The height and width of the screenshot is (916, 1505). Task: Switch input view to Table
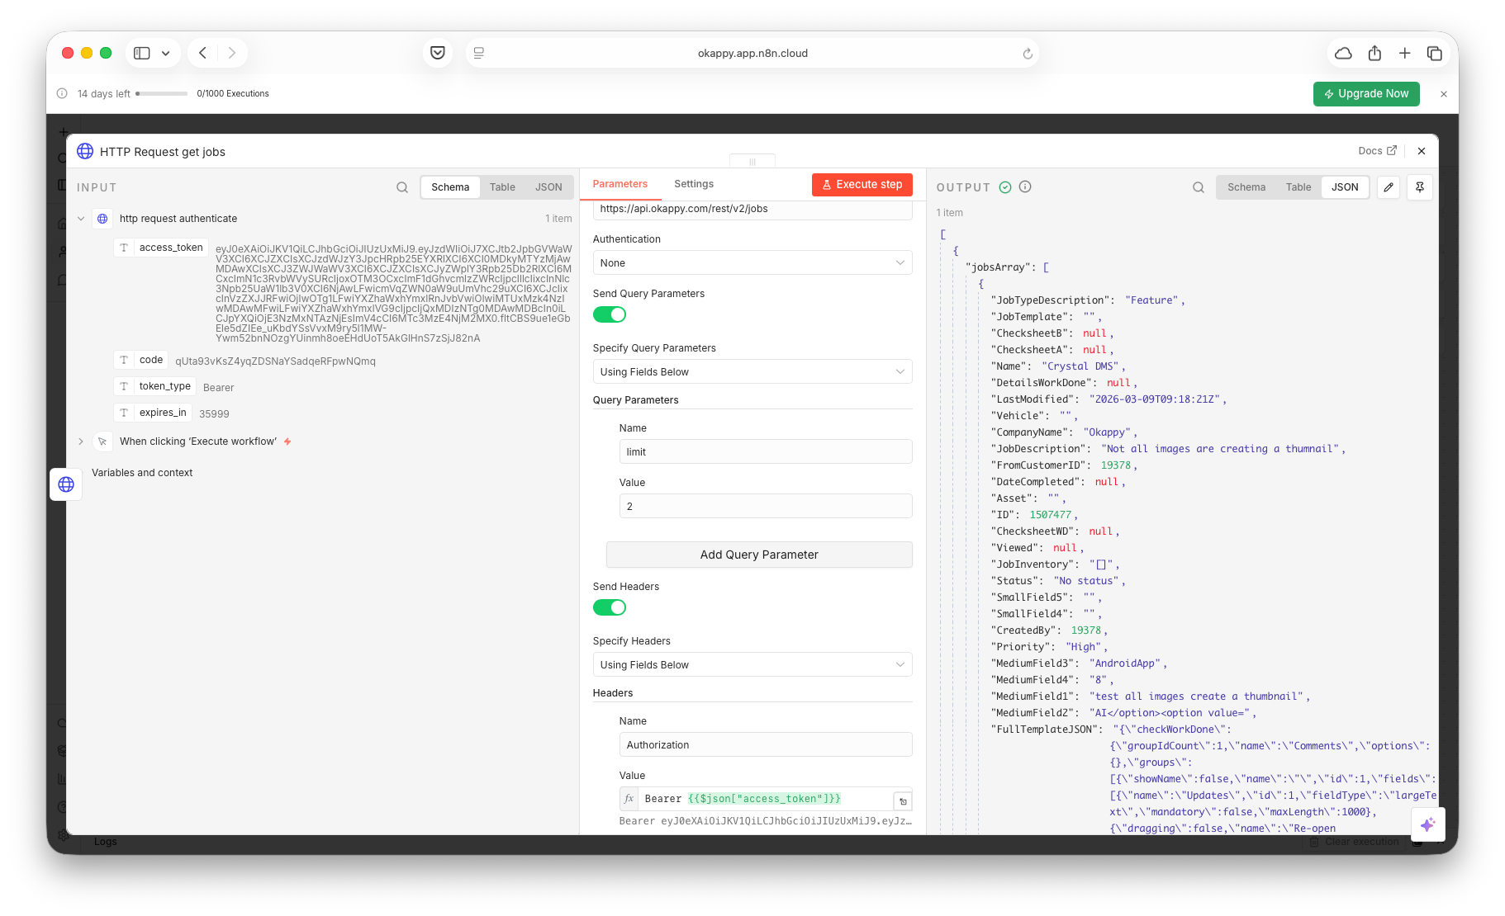pyautogui.click(x=502, y=187)
